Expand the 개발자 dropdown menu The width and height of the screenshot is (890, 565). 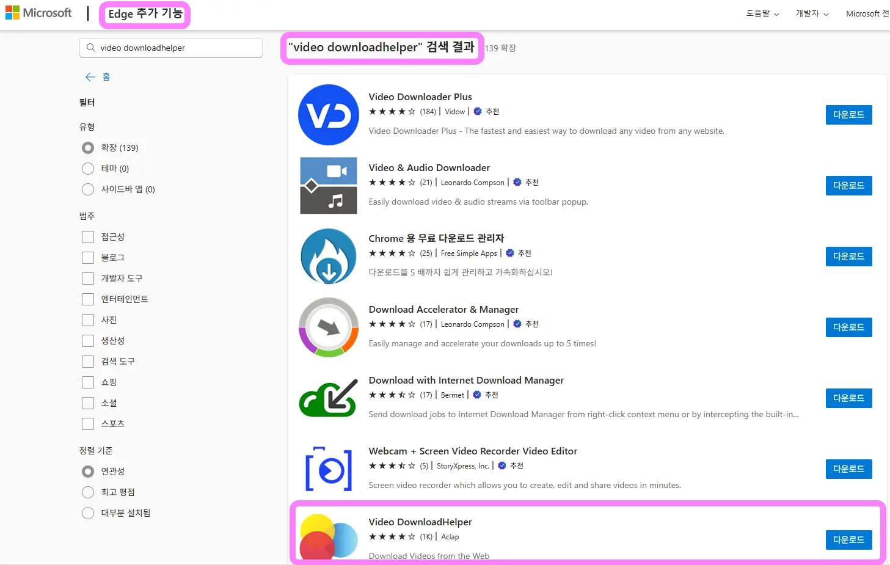[812, 13]
